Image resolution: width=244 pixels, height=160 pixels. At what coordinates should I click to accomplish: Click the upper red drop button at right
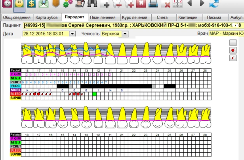click(233, 50)
